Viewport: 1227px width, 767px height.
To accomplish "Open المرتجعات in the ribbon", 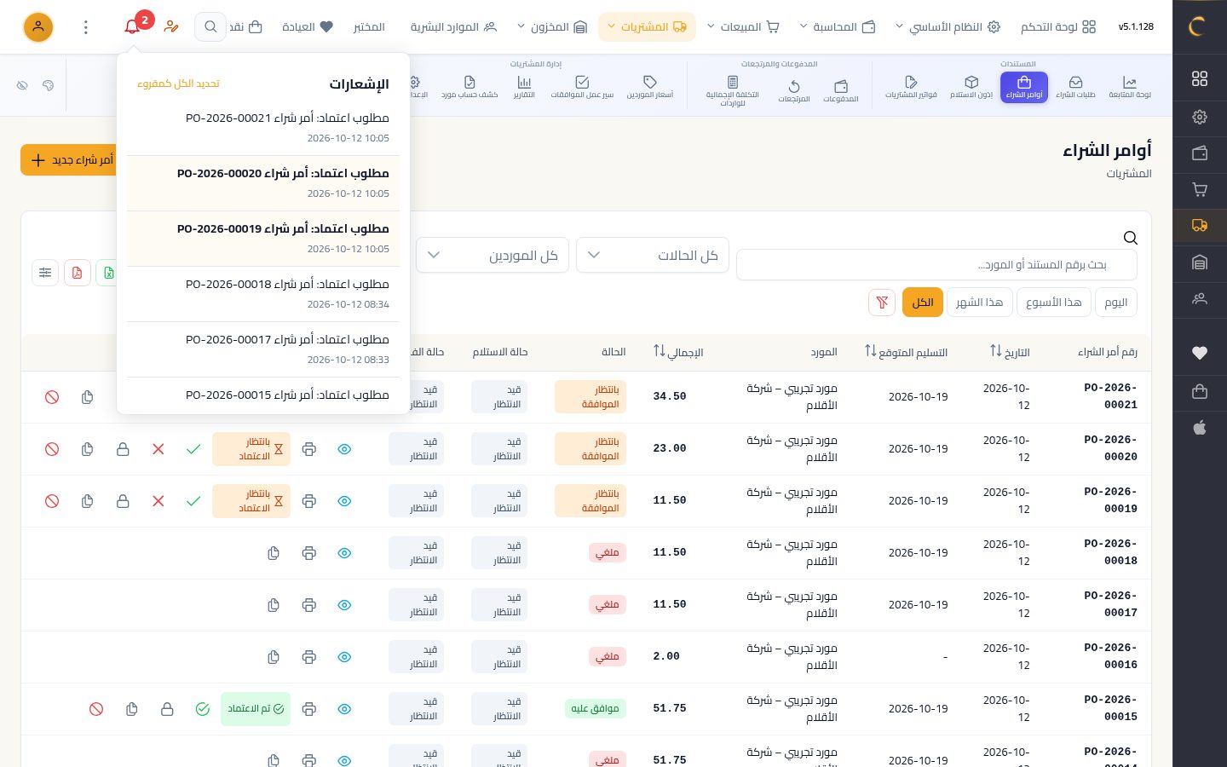I will 794,91.
